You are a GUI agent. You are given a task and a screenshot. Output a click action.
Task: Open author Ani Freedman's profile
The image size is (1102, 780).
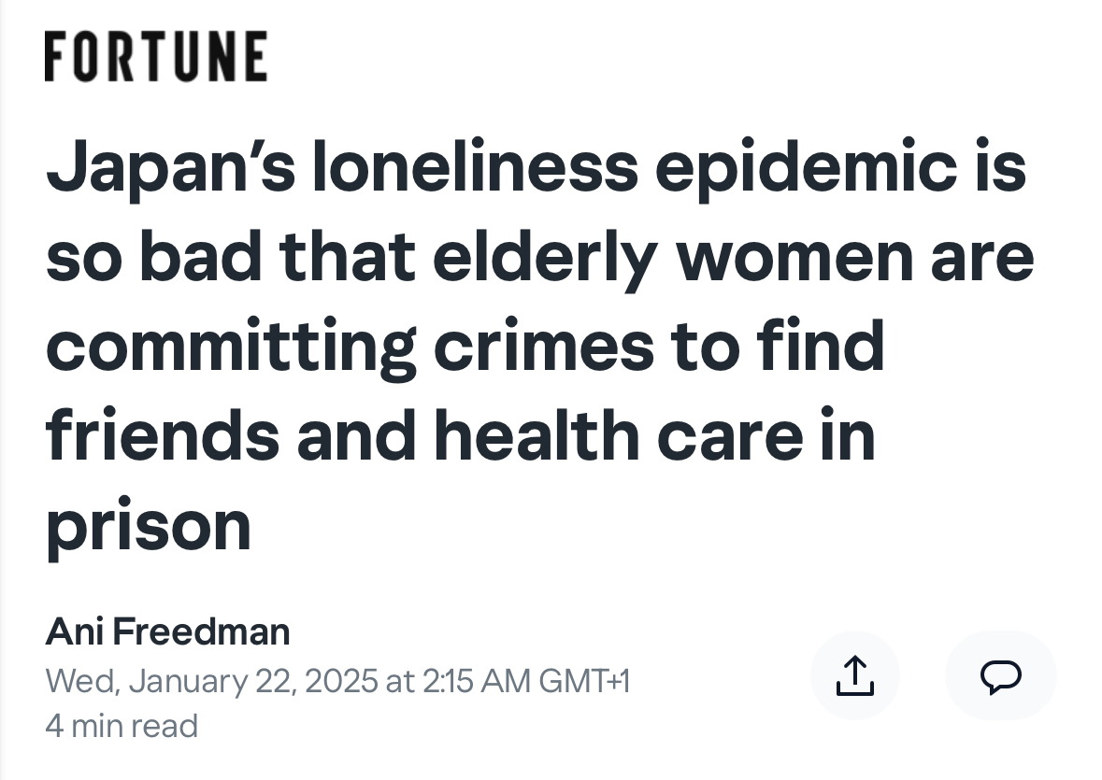coord(167,632)
